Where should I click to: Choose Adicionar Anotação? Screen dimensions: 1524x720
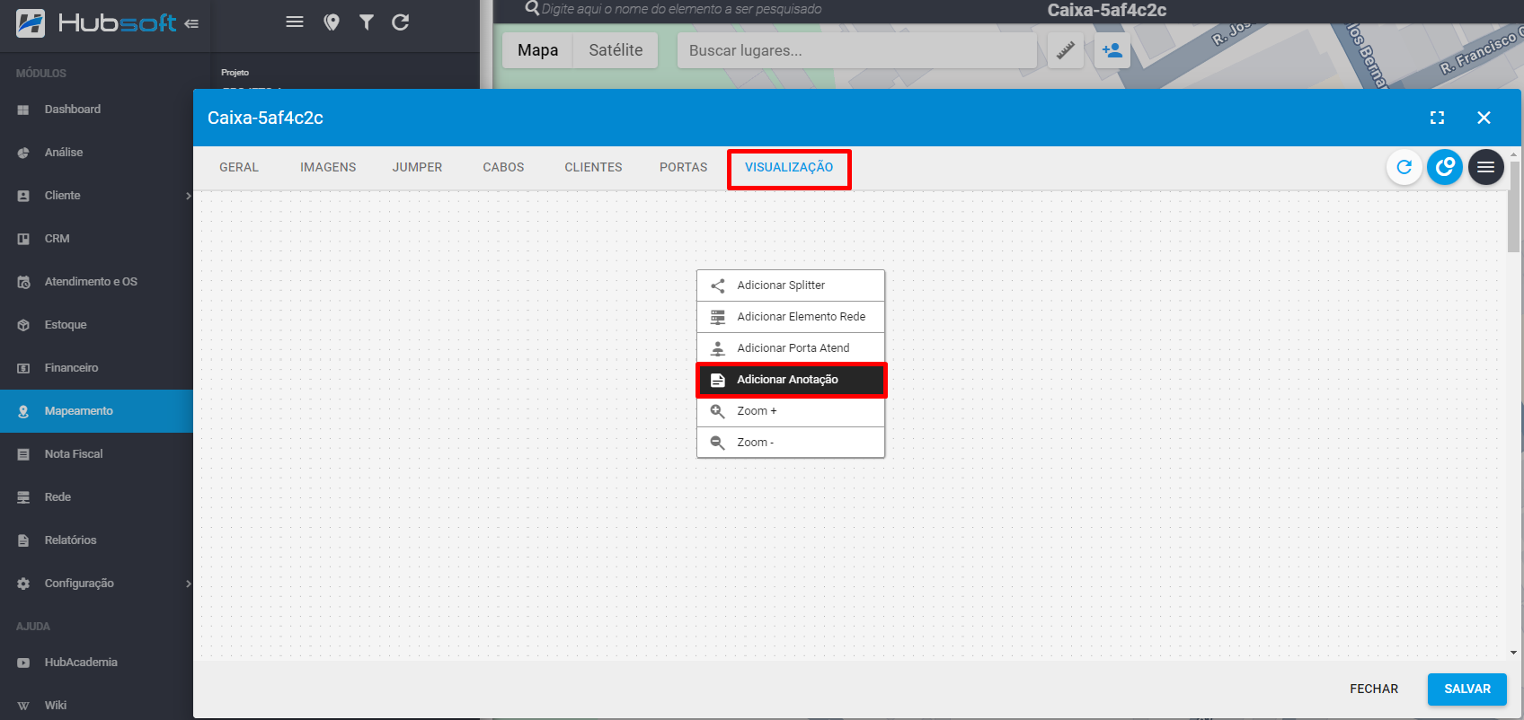(x=791, y=380)
